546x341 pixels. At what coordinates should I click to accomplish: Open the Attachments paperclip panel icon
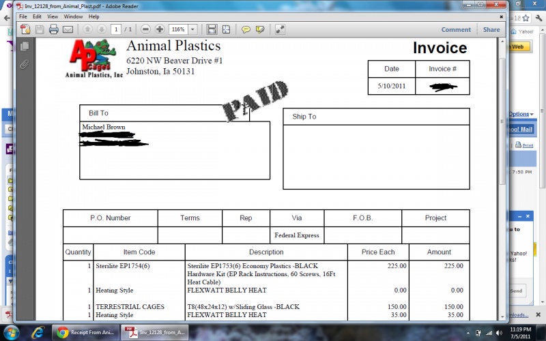tap(25, 64)
